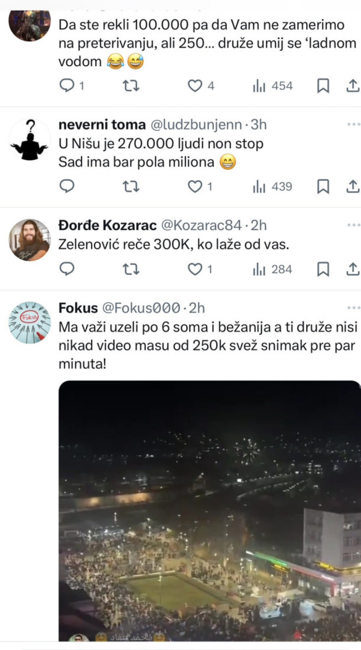Bookmark the top tweet with 454 views
The width and height of the screenshot is (361, 650).
coord(323,86)
